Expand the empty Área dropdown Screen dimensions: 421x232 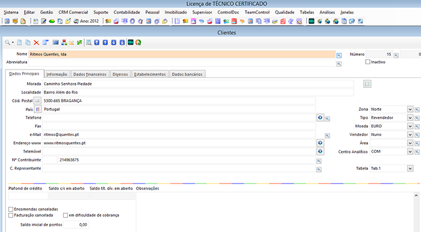410,143
